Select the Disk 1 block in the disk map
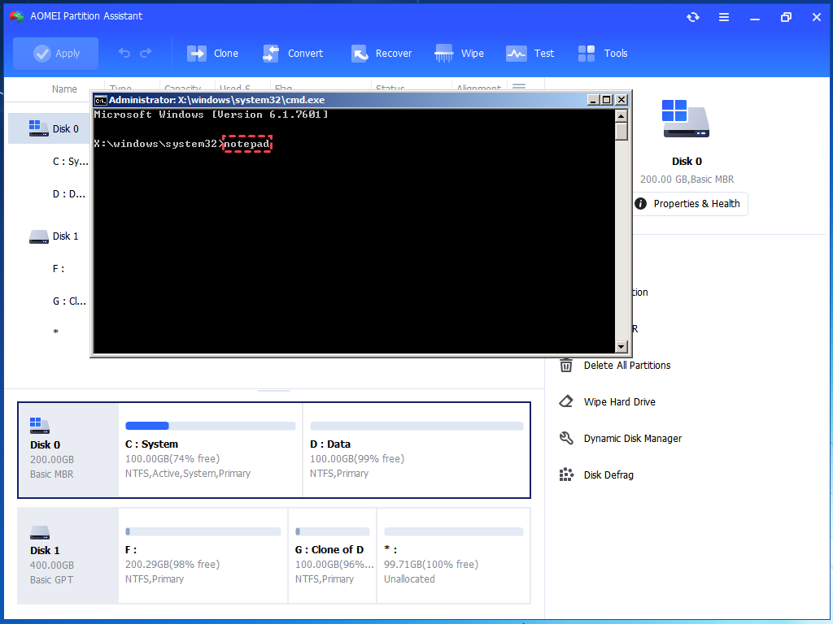 (x=68, y=556)
